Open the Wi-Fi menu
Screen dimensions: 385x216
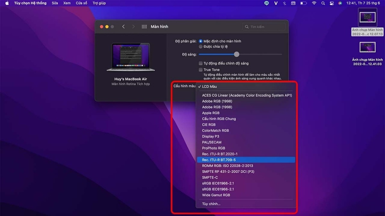314,3
